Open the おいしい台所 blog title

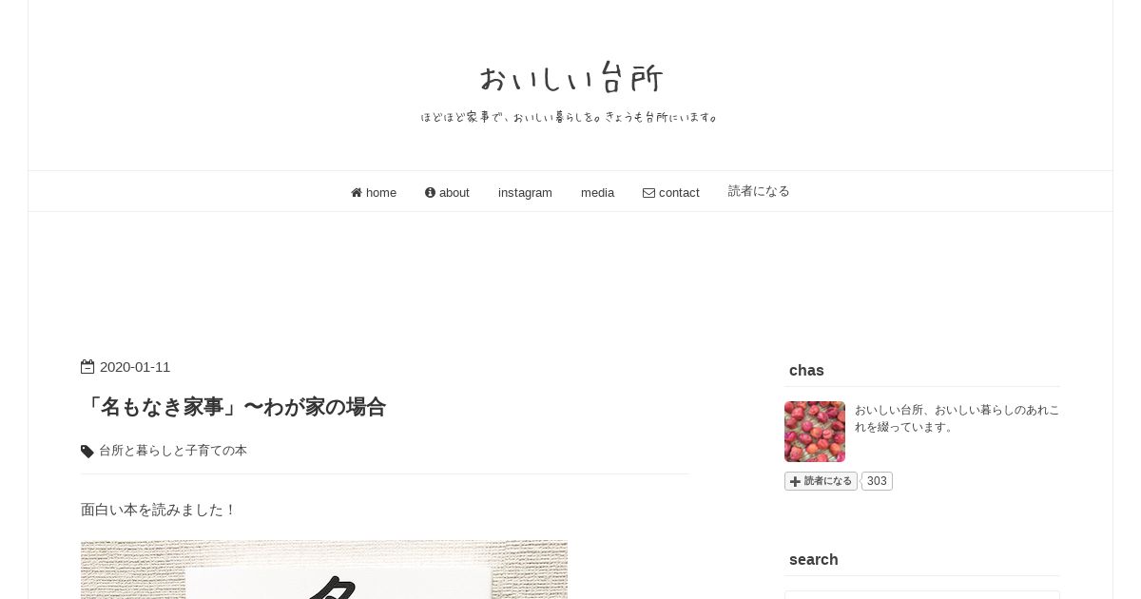pyautogui.click(x=570, y=78)
